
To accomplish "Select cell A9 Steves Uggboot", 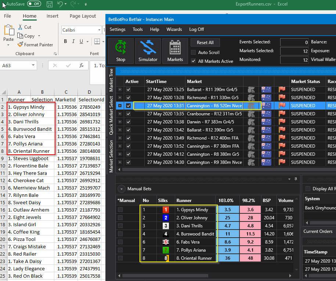I will pyautogui.click(x=30, y=159).
